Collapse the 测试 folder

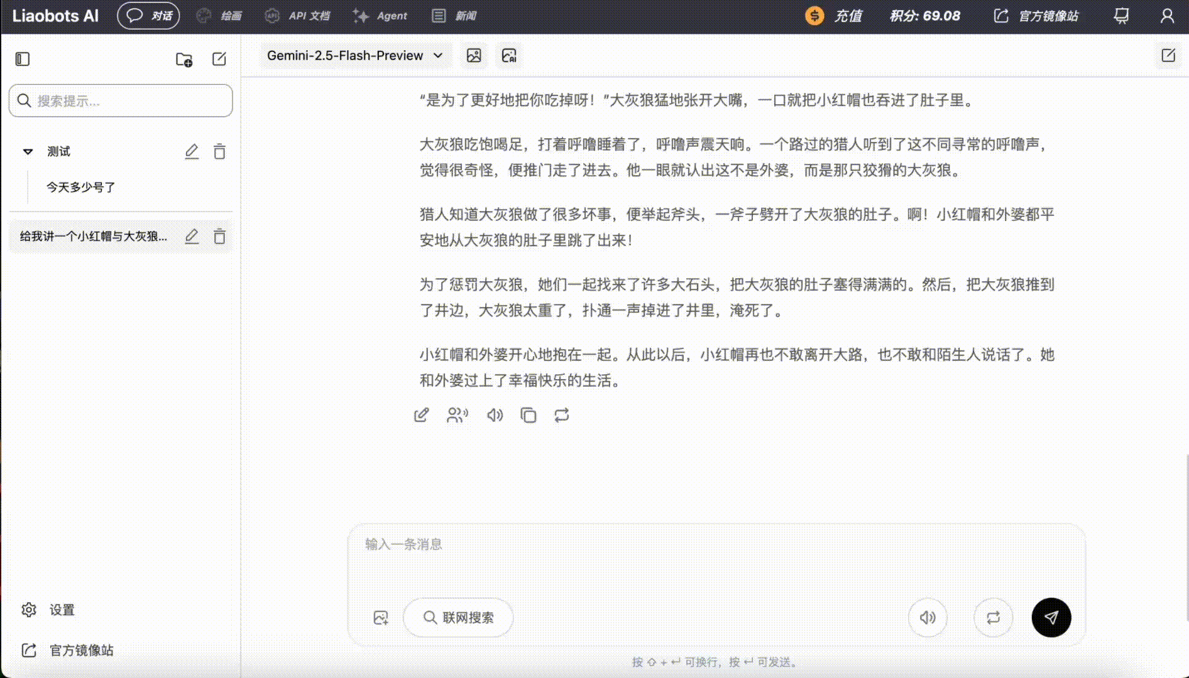[x=28, y=151]
